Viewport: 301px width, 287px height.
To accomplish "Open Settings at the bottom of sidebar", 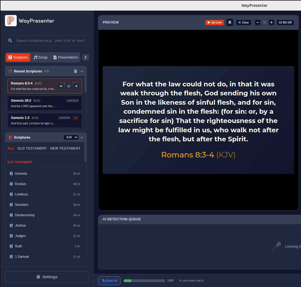I will tap(47, 277).
